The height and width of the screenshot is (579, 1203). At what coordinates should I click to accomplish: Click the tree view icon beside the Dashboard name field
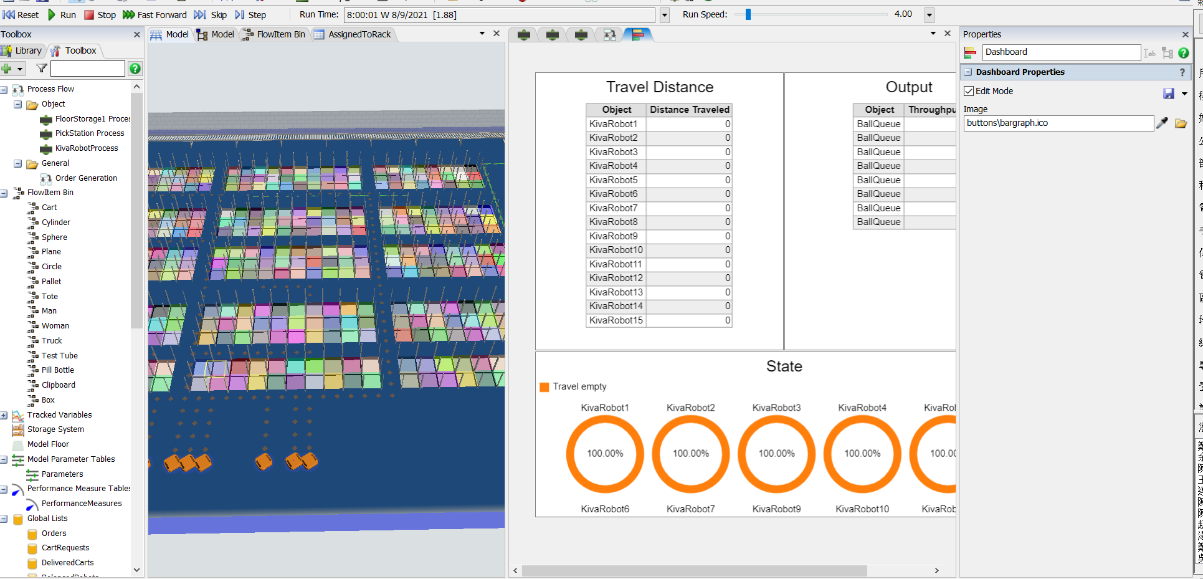click(x=1167, y=53)
